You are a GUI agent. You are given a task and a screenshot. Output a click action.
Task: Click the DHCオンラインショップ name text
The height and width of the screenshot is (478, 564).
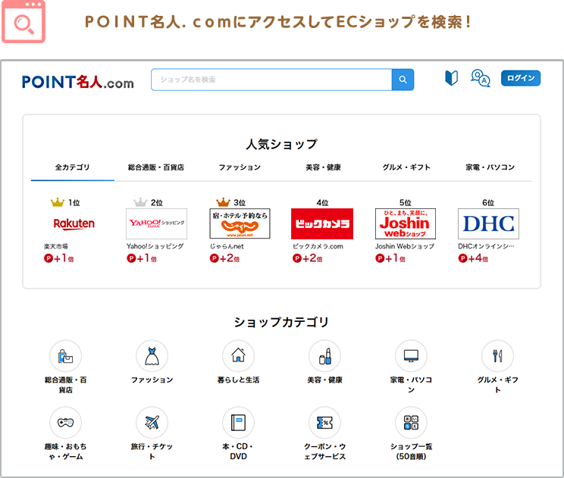pyautogui.click(x=487, y=246)
